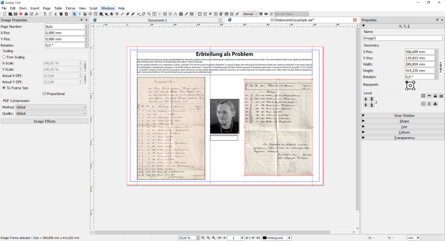Close the Image Properties panel

[x=86, y=20]
